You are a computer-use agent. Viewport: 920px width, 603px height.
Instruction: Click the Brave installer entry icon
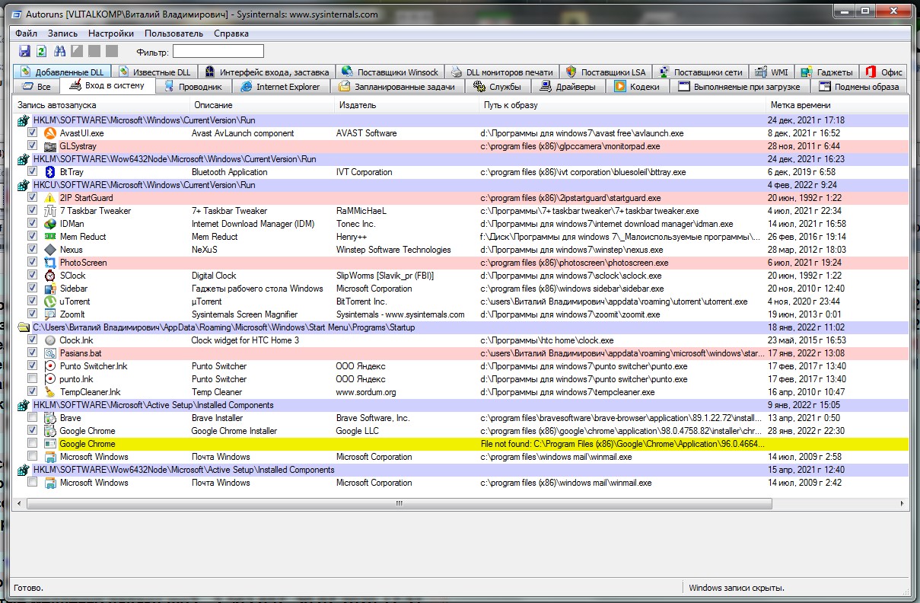point(50,418)
